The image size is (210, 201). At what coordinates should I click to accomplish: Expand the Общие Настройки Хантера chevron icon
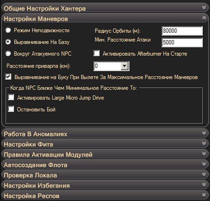204,7
